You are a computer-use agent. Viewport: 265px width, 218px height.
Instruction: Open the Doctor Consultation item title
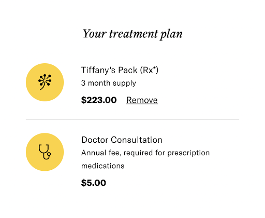point(122,140)
